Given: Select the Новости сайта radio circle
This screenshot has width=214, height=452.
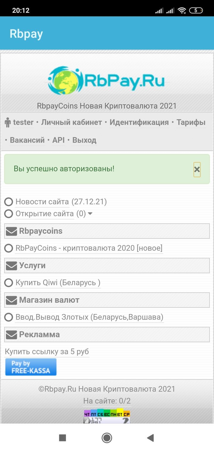Looking at the screenshot, I should point(9,202).
